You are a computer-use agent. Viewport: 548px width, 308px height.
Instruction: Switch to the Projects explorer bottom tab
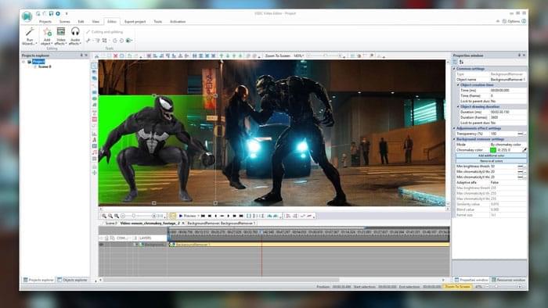[38, 280]
